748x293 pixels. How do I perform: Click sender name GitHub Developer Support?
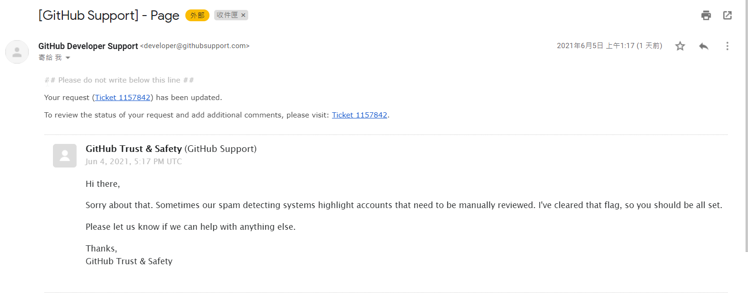point(88,46)
